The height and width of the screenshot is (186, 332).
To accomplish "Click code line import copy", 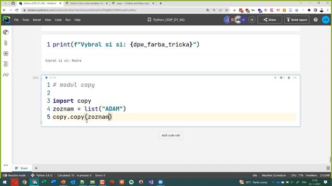I will pos(72,101).
